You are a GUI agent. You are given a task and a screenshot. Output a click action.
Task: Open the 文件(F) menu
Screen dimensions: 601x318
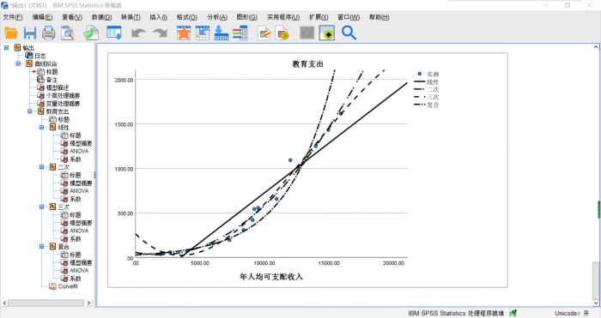pos(13,17)
